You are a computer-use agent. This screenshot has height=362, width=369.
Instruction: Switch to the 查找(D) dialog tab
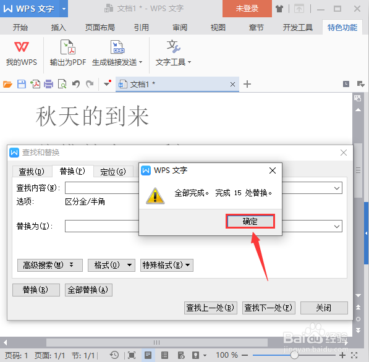(32, 172)
